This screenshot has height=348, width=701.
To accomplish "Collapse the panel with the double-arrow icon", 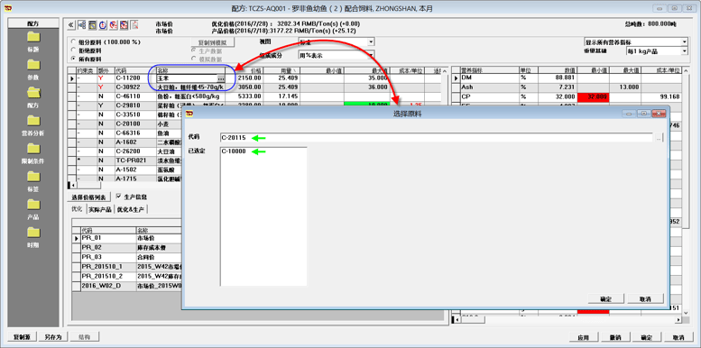I will coord(71,25).
